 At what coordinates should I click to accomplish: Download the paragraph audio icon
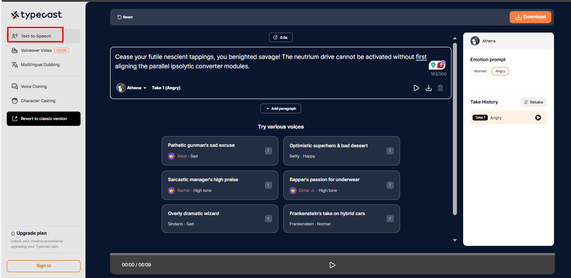coord(428,88)
